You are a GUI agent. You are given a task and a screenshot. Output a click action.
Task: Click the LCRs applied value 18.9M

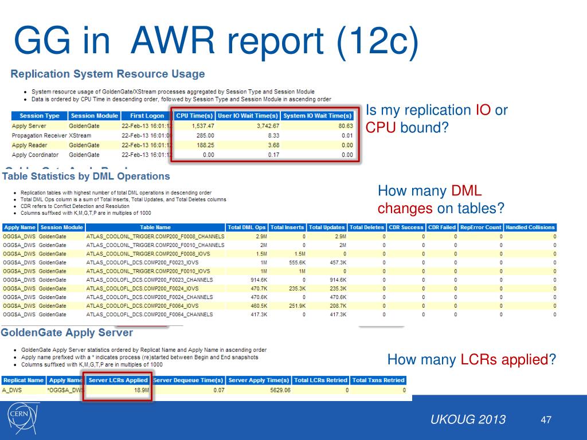point(142,390)
